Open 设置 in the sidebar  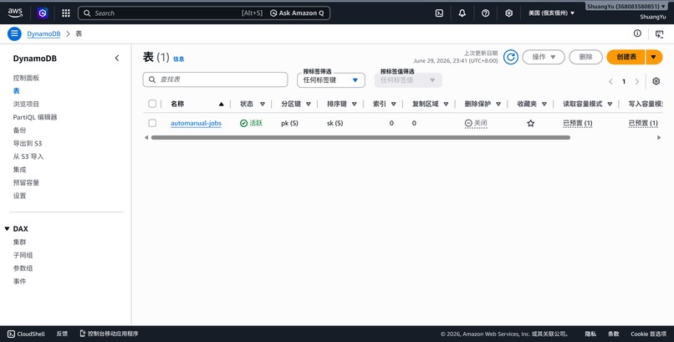19,196
